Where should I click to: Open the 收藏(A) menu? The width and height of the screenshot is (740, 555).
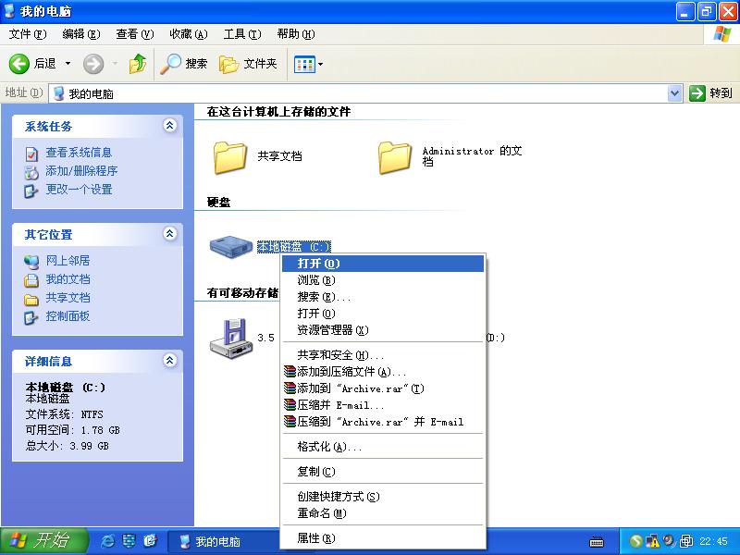(x=189, y=34)
